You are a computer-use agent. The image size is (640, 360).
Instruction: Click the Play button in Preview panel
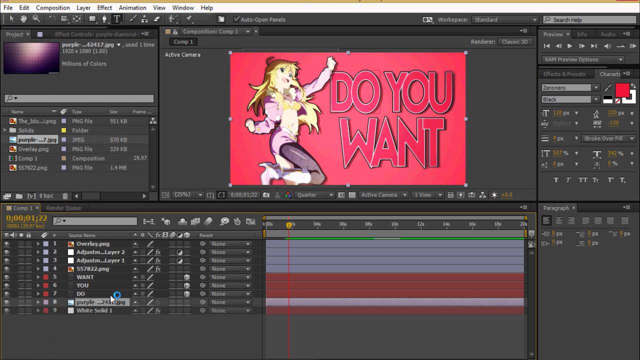click(x=569, y=46)
